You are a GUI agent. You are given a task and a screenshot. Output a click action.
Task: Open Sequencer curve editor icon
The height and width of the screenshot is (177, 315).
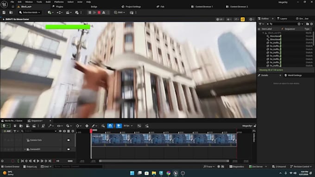pyautogui.click(x=139, y=126)
